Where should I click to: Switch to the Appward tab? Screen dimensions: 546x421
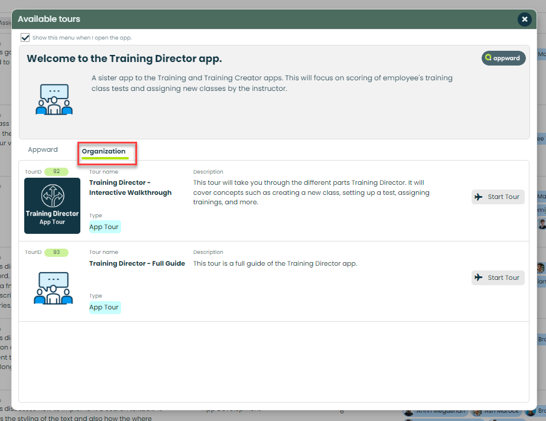point(43,149)
